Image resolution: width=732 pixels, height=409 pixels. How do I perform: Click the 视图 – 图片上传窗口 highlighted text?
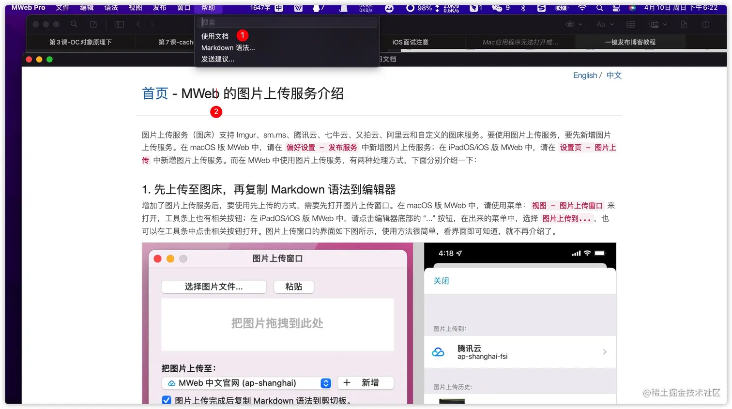[567, 206]
